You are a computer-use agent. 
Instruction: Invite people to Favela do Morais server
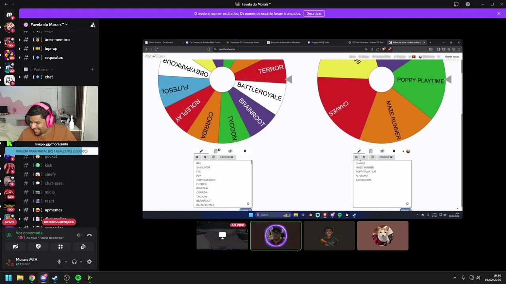[93, 24]
